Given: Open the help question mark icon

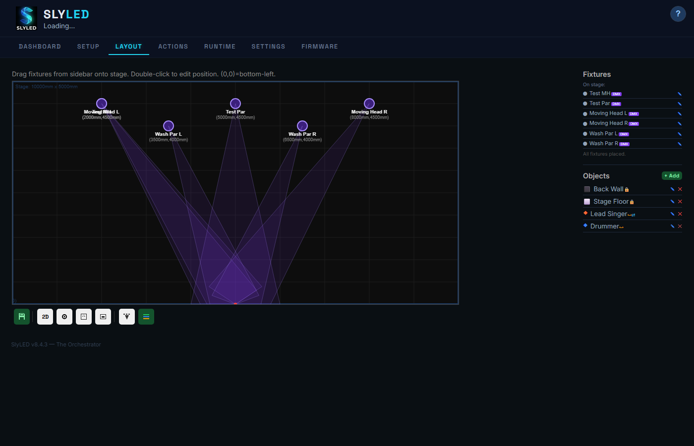Looking at the screenshot, I should pyautogui.click(x=678, y=14).
